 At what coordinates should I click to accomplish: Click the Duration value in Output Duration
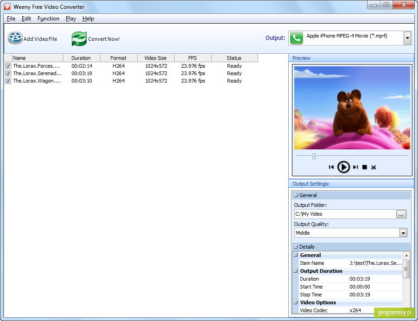click(x=360, y=279)
